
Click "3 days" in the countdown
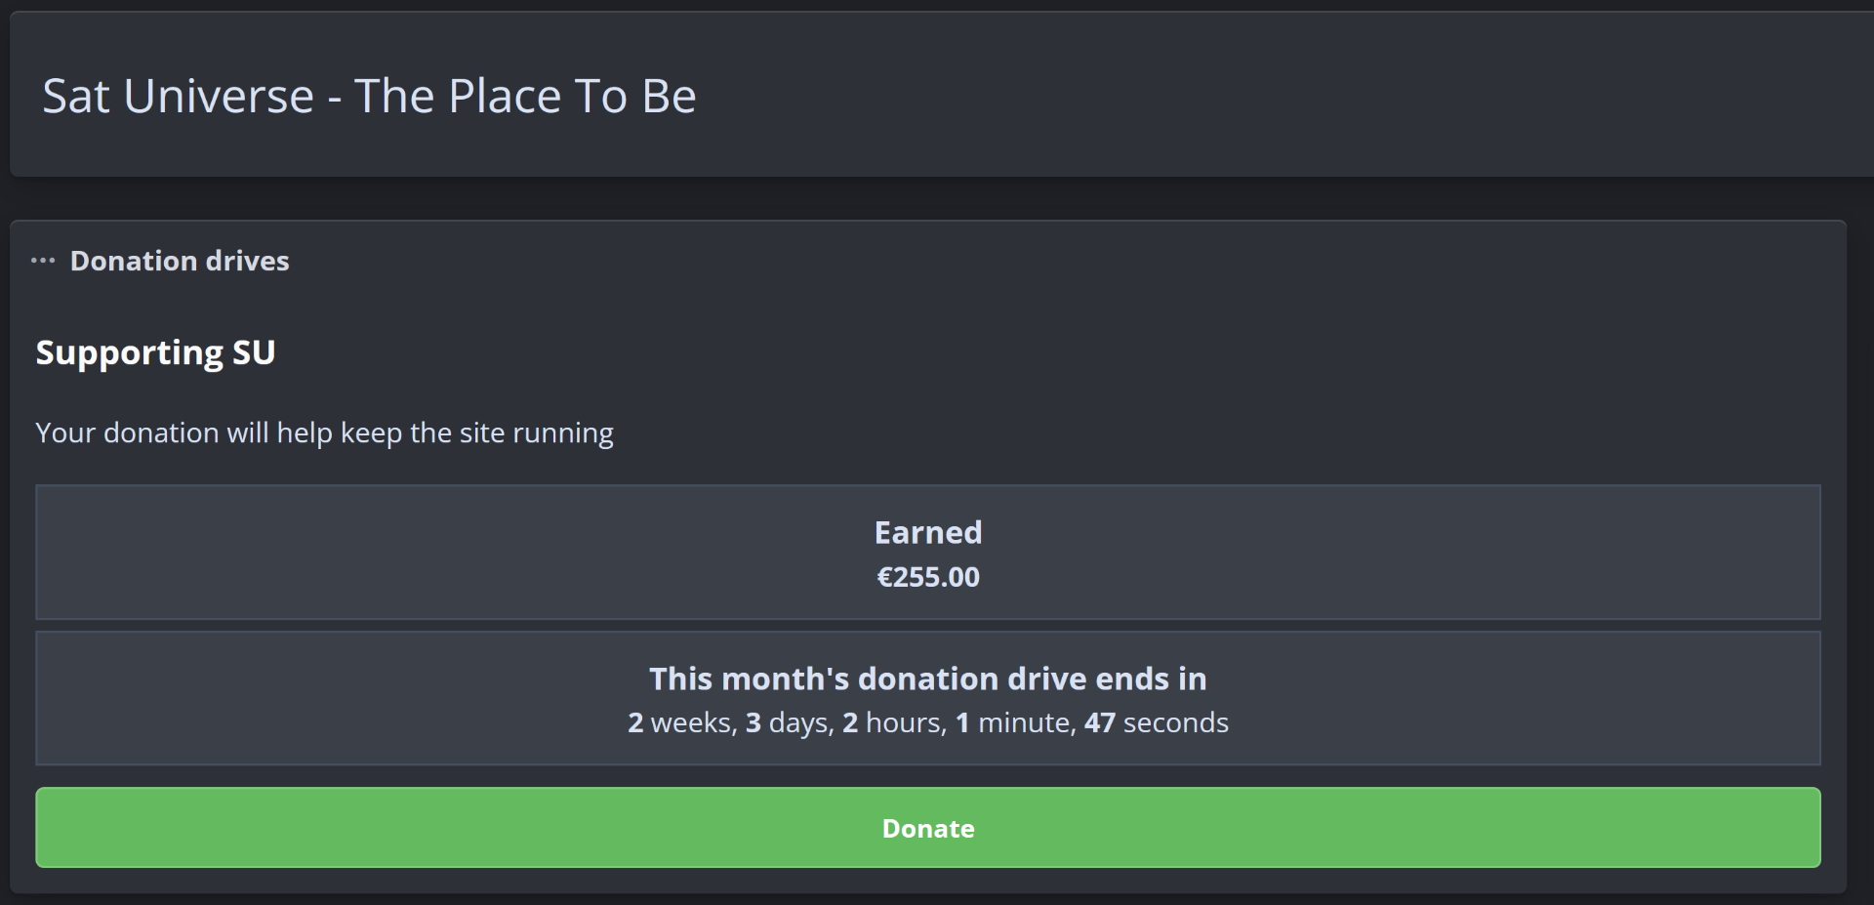789,722
